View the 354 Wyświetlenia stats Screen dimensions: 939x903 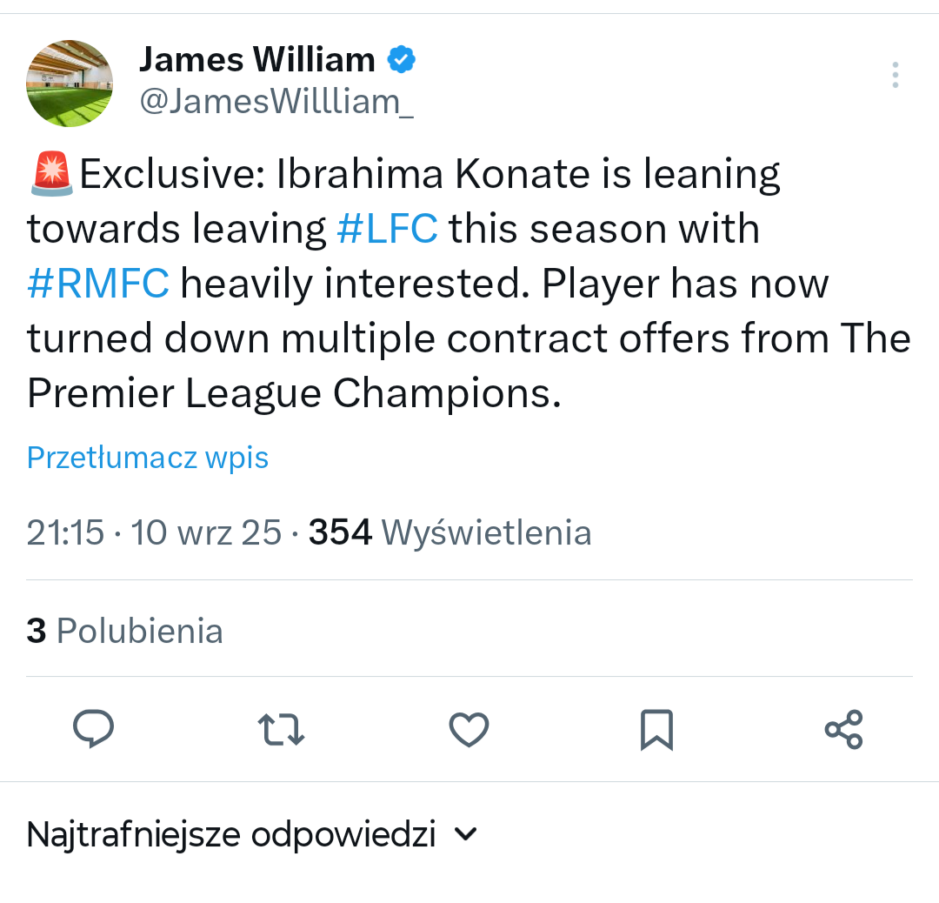[x=450, y=532]
